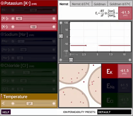Decrease PNa+ with the minus icon
Viewport: 133px width, 116px height.
[x=13, y=41]
